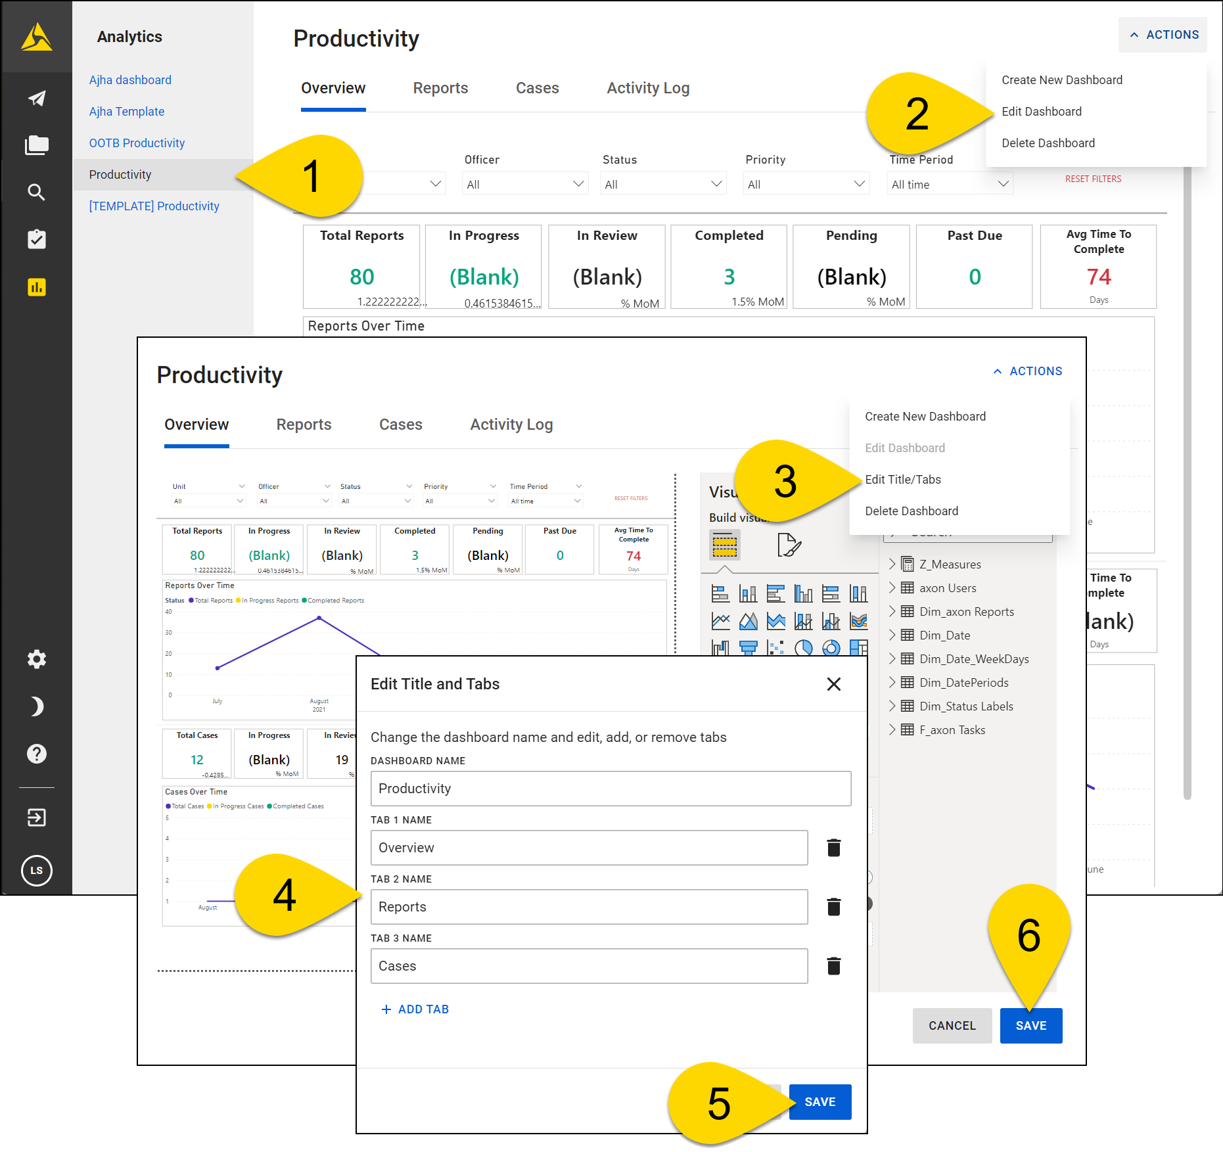Switch to the Activity Log tab
Image resolution: width=1223 pixels, height=1152 pixels.
coord(647,88)
